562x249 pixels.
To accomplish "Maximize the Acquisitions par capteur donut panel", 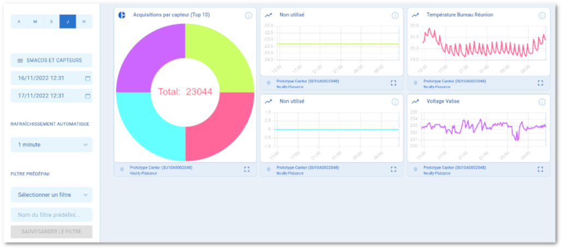I will pos(247,169).
